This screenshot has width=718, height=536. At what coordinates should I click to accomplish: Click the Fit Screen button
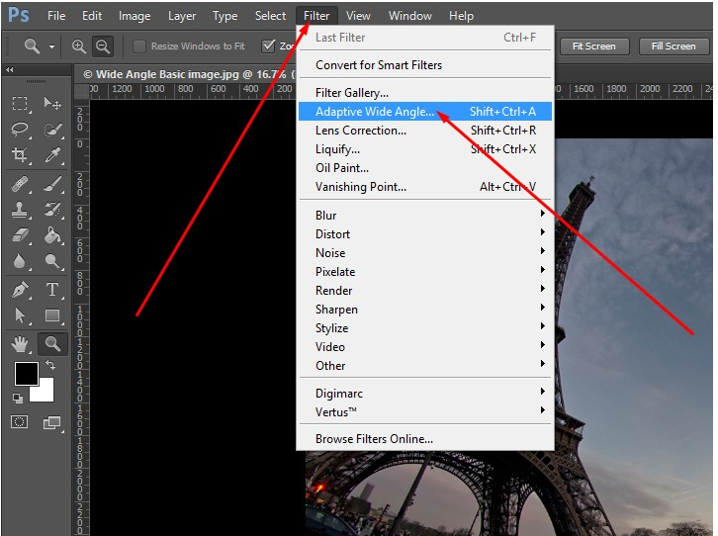(594, 46)
